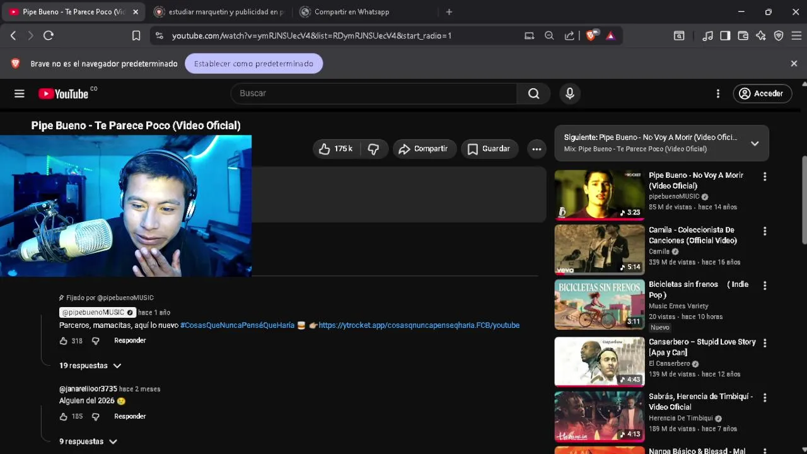Viewport: 807px width, 454px height.
Task: Toggle the Brave sidebar panel
Action: (x=725, y=36)
